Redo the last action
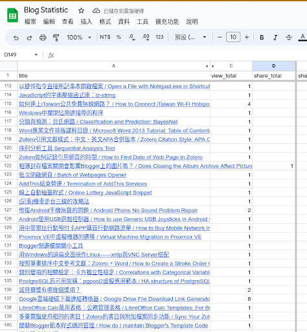This screenshot has width=307, height=332. pyautogui.click(x=29, y=38)
